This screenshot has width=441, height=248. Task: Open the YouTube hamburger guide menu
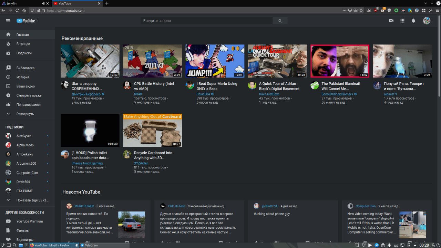tap(8, 21)
